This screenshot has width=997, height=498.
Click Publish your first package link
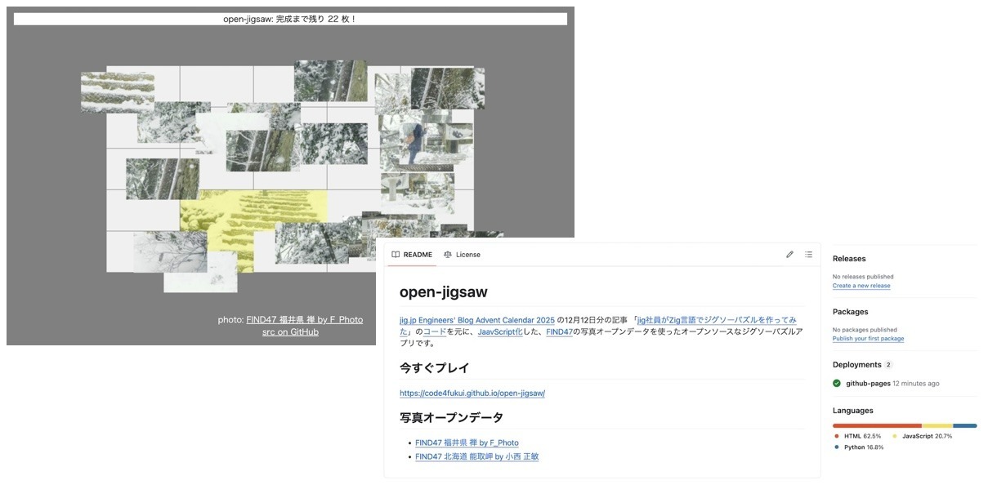pos(868,339)
